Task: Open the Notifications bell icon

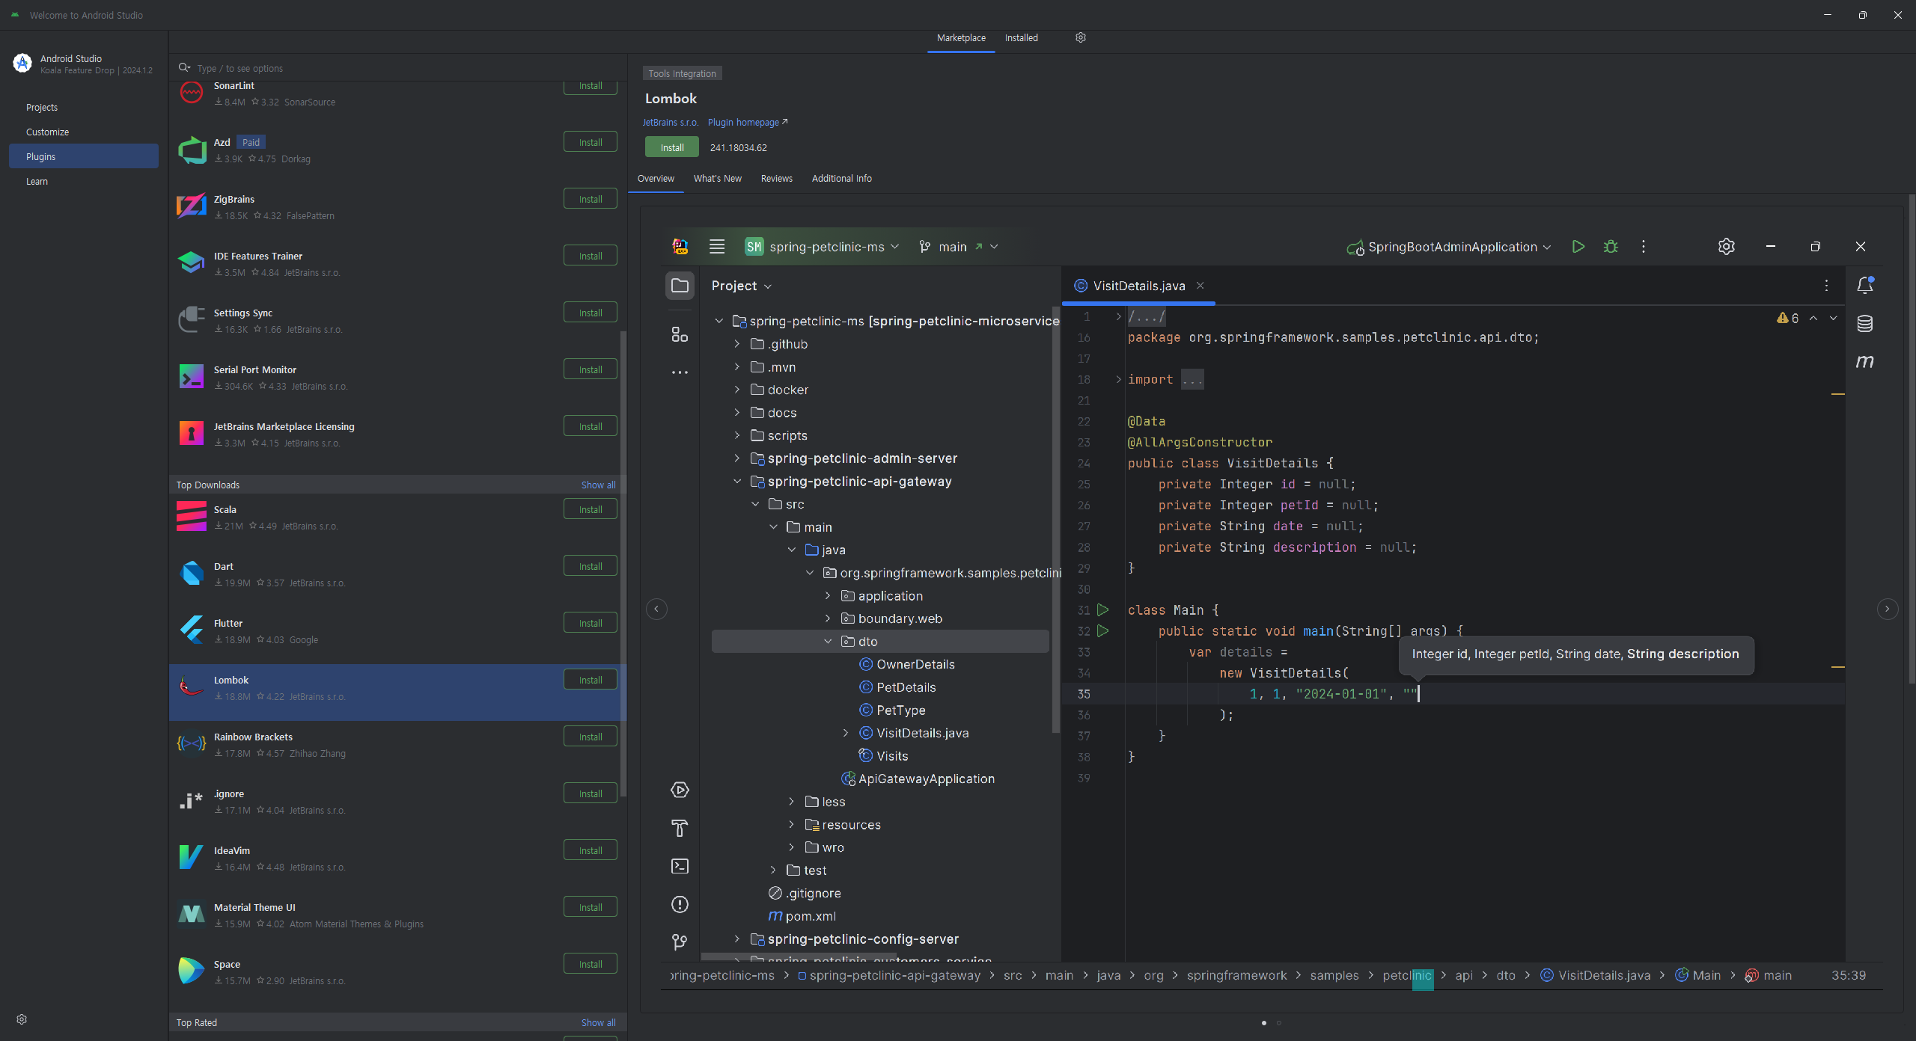Action: pos(1864,285)
